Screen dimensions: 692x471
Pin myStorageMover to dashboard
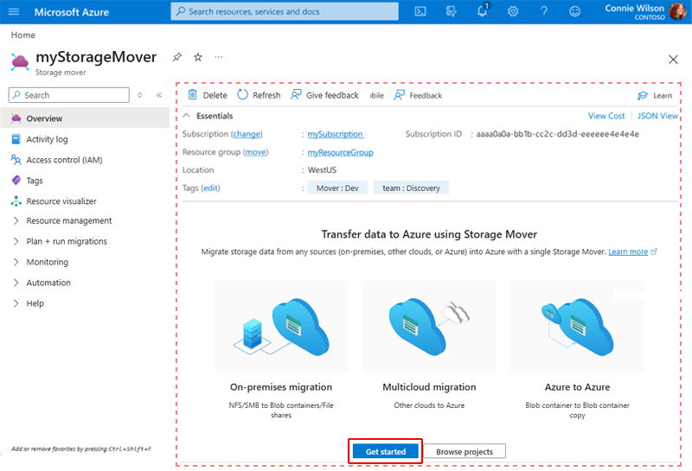pos(177,57)
